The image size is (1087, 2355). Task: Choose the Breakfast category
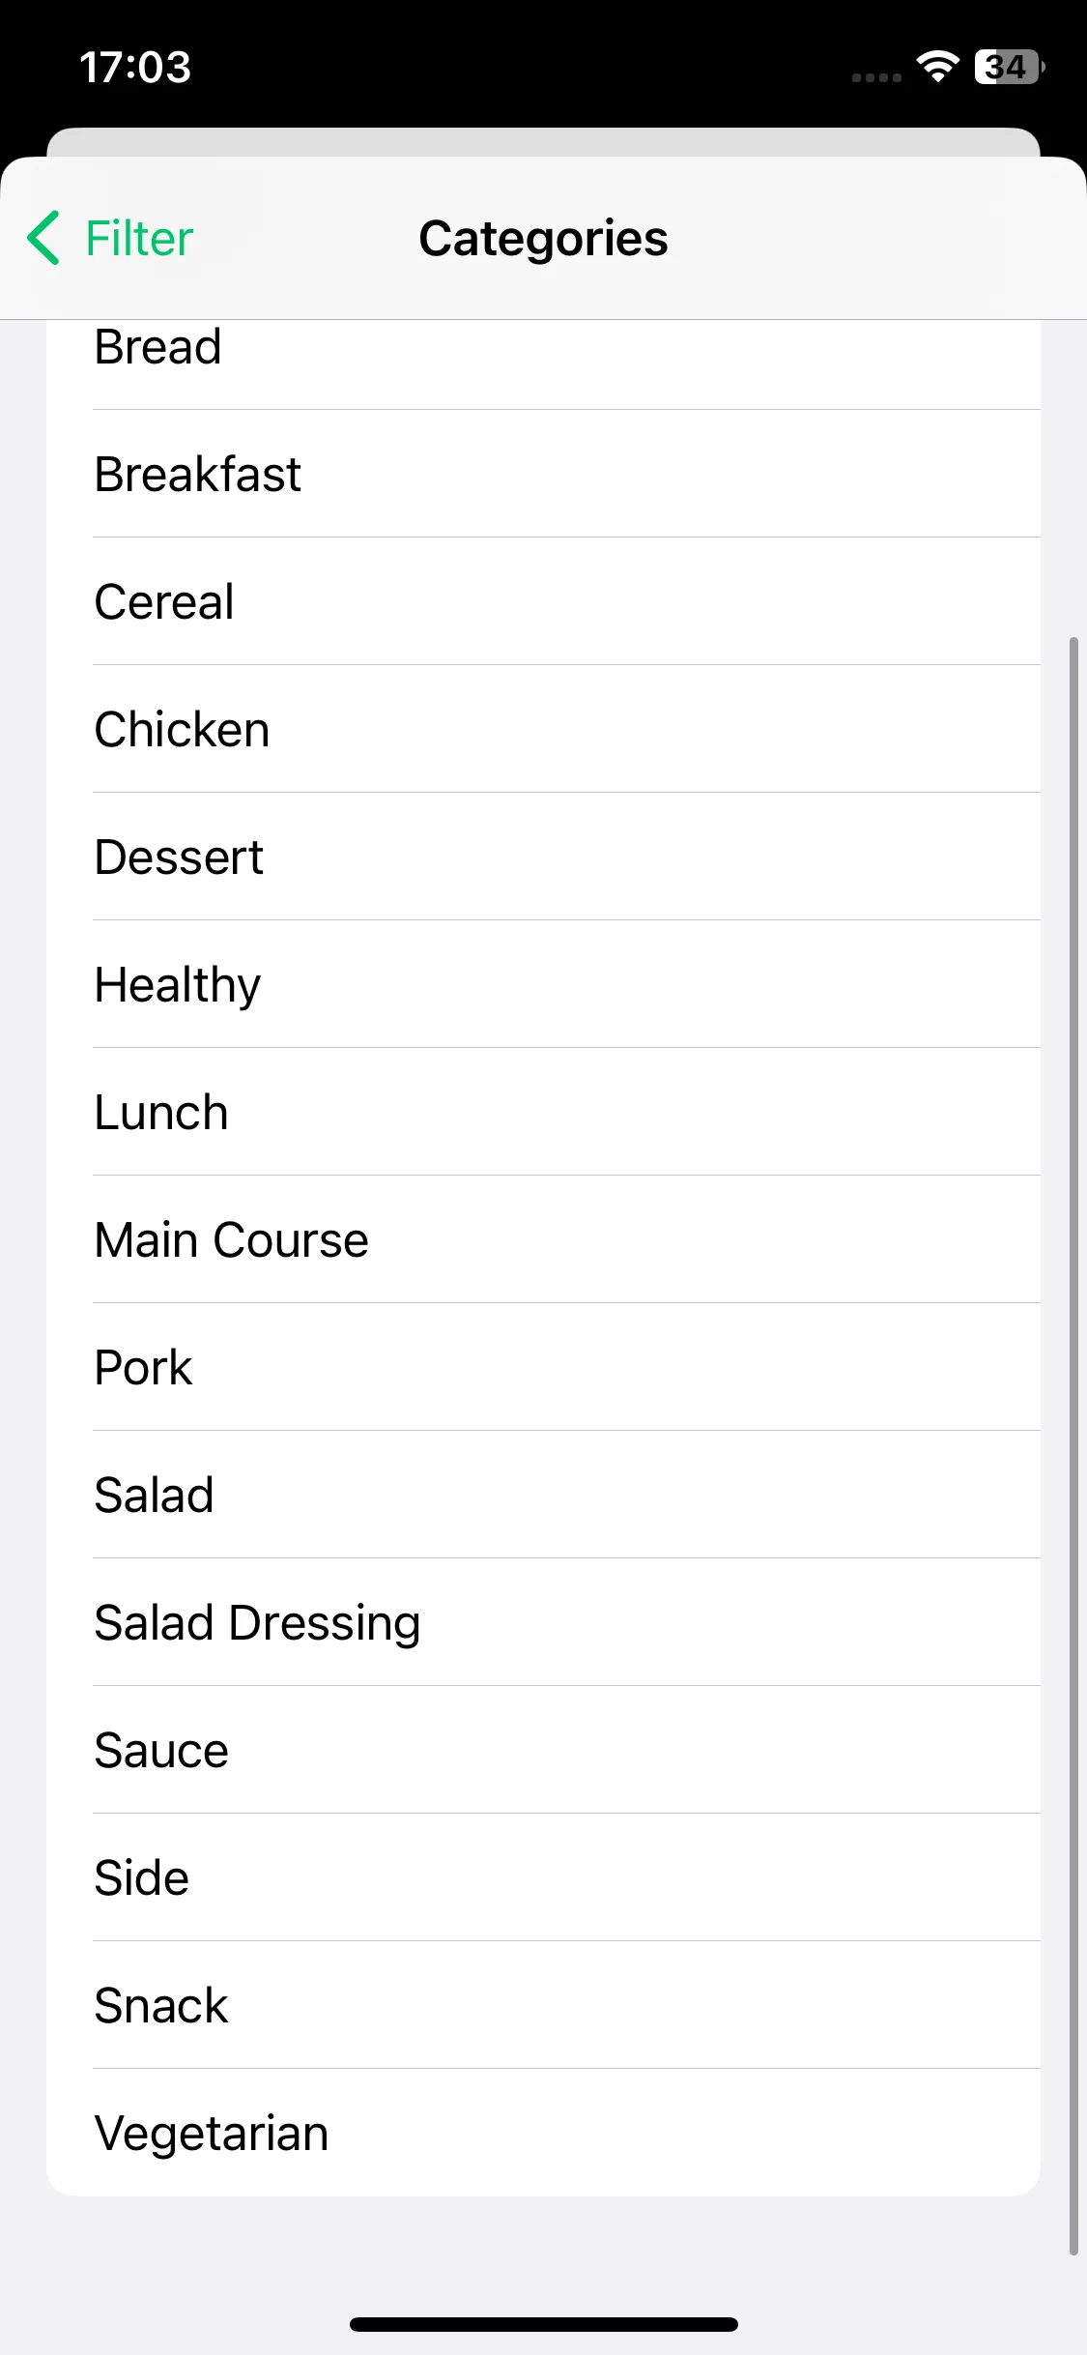[543, 474]
